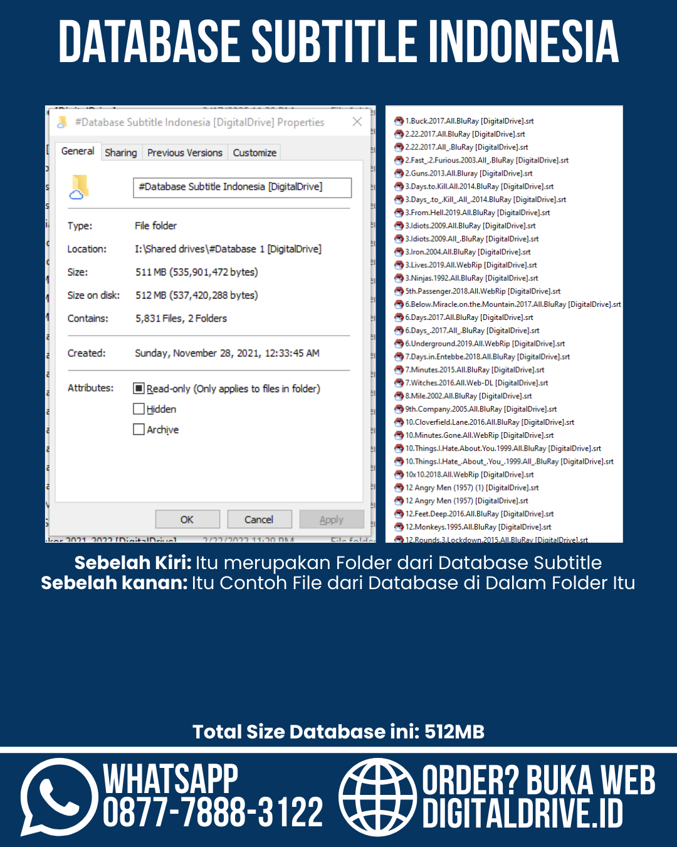
Task: Check the Archive attribute checkbox
Action: (x=139, y=430)
